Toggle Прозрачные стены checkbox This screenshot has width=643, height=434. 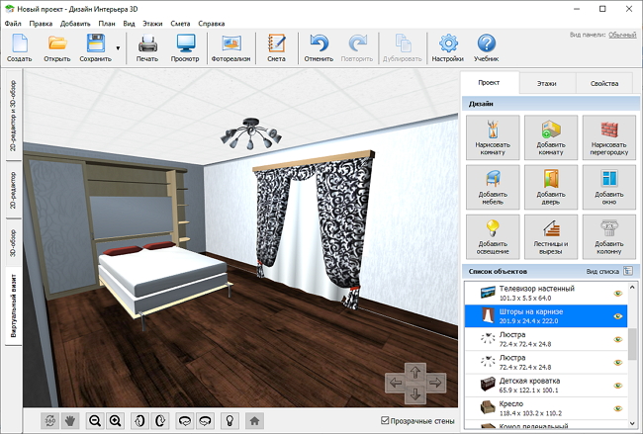point(385,420)
